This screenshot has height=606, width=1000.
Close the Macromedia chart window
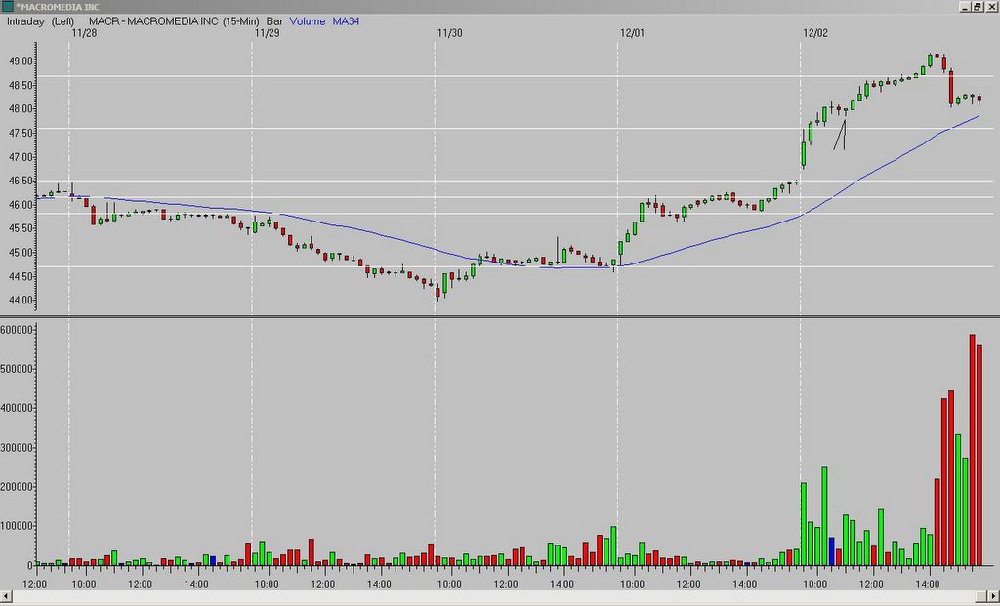coord(990,7)
